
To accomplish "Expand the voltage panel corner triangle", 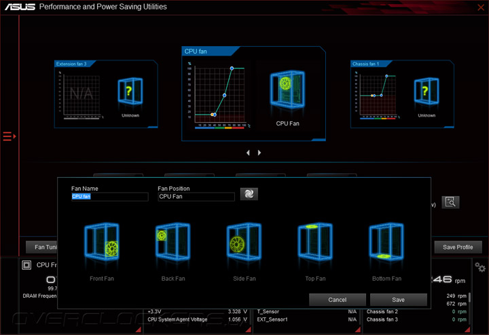I will (249, 330).
